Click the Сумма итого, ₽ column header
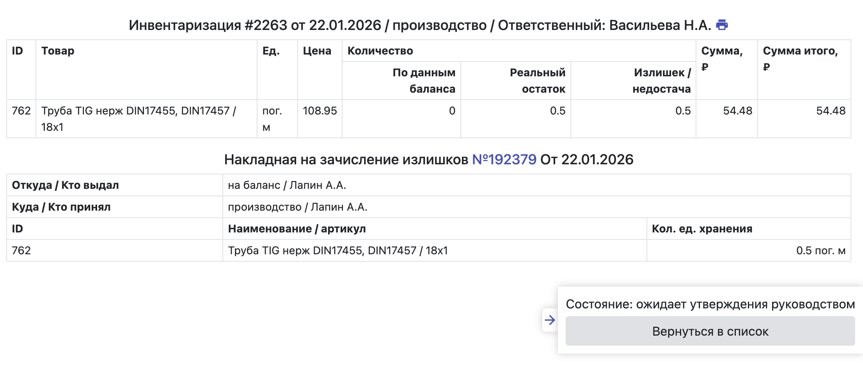This screenshot has height=366, width=863. point(800,58)
